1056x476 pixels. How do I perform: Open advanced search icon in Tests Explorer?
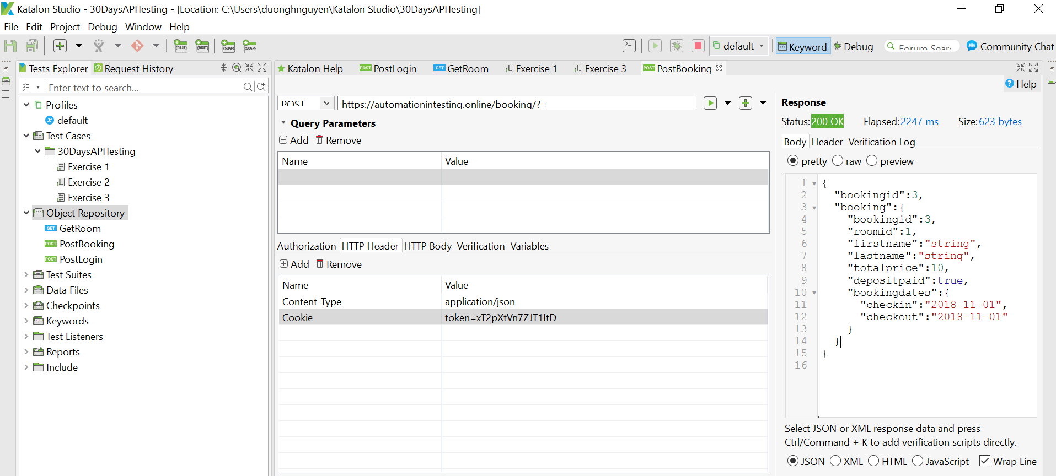[x=261, y=87]
